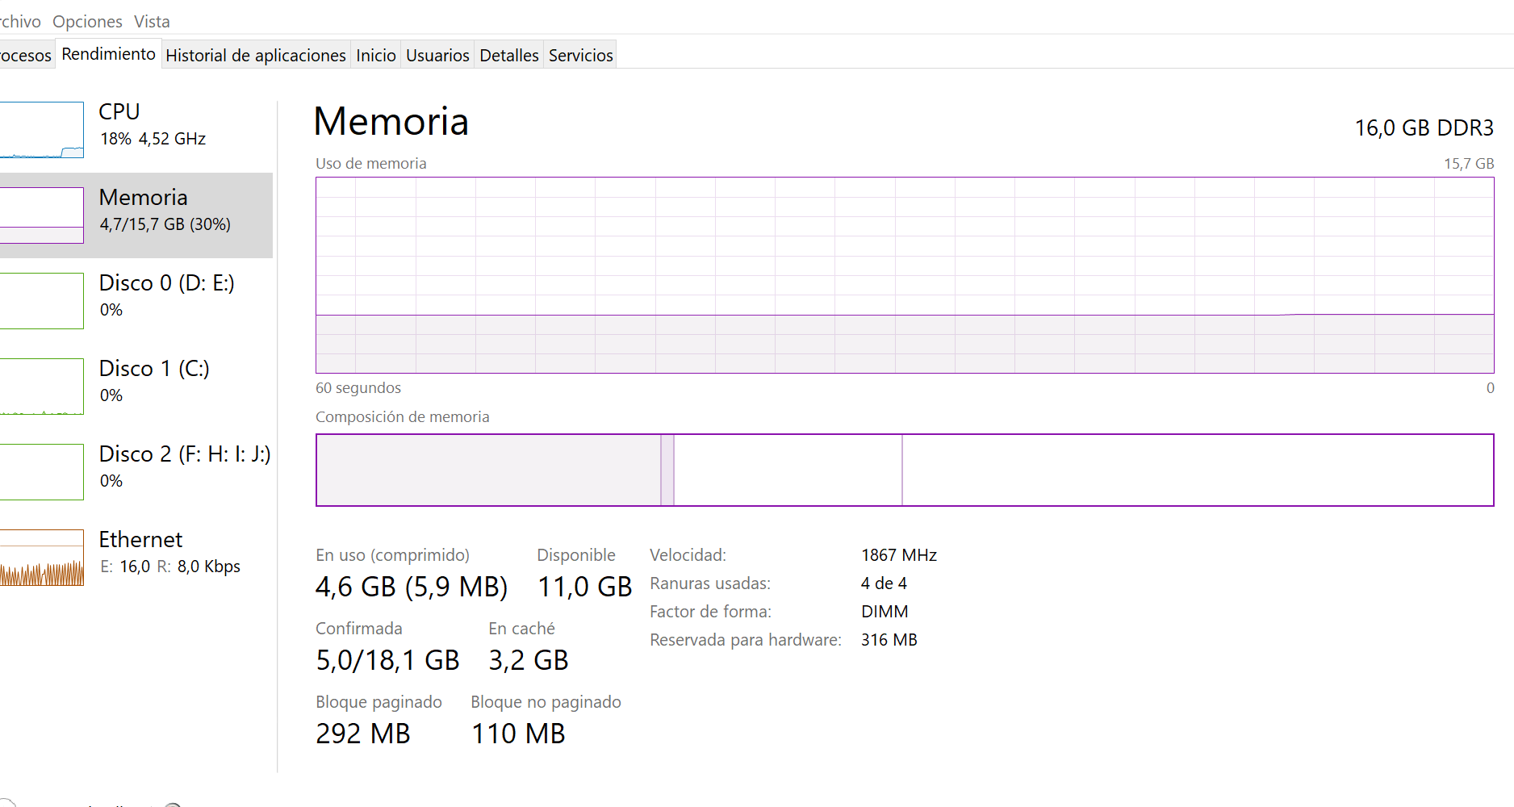Open the Vista menu

tap(152, 22)
